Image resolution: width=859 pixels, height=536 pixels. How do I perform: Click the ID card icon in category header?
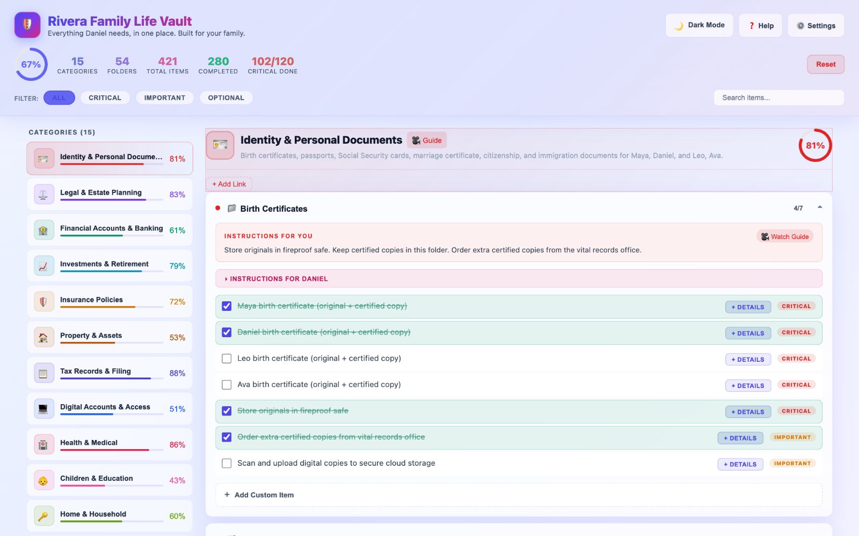(x=220, y=145)
